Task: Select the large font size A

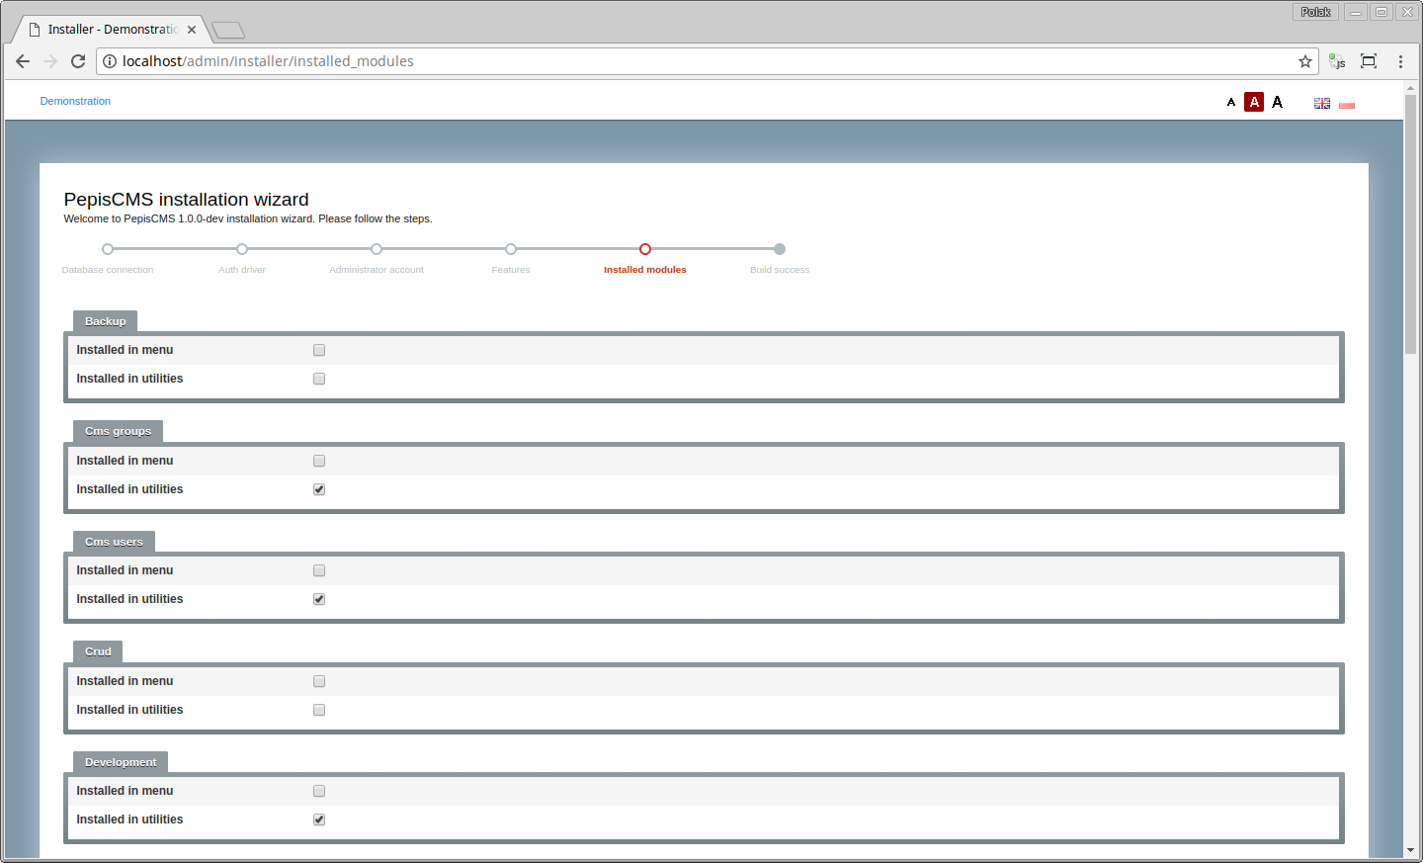Action: [x=1277, y=102]
